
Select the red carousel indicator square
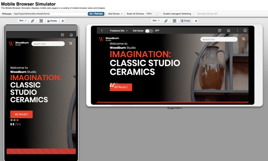[x=17, y=120]
